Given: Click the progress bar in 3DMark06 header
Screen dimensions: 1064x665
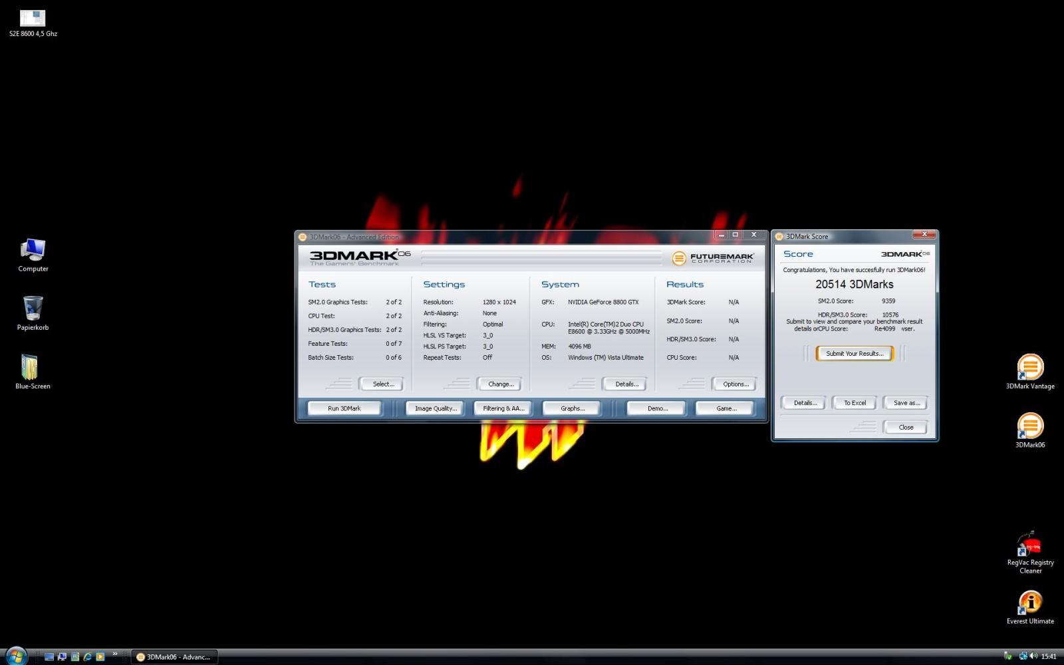Looking at the screenshot, I should [541, 257].
